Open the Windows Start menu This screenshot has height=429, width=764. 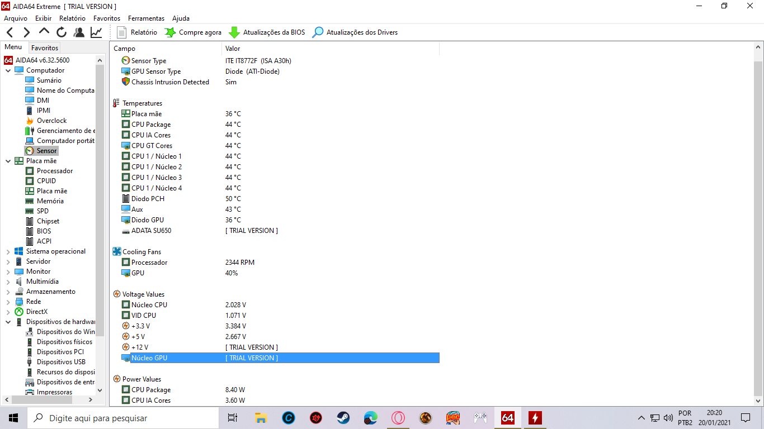pos(13,418)
